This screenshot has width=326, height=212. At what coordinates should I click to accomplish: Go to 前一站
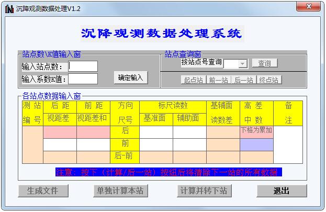pyautogui.click(x=218, y=80)
